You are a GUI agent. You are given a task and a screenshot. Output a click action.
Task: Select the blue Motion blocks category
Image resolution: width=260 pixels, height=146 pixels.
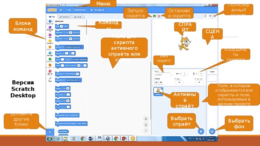click(x=50, y=21)
